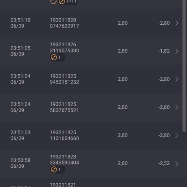
Task: Expand chevron for bet 5837675521
Action: click(x=177, y=107)
